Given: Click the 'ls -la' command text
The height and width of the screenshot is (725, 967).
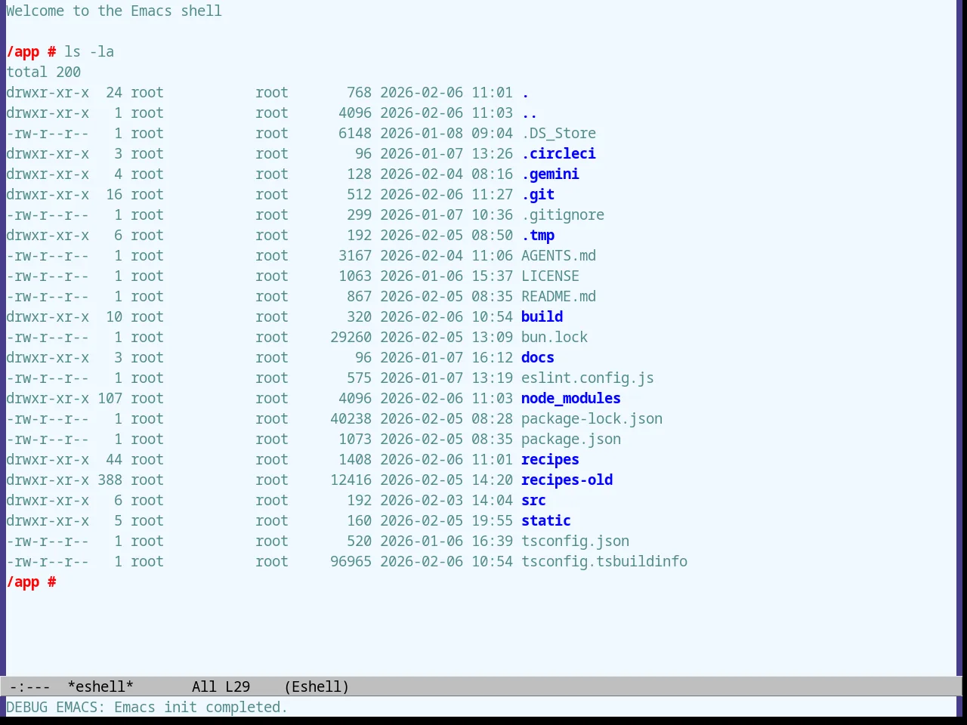Looking at the screenshot, I should tap(89, 51).
